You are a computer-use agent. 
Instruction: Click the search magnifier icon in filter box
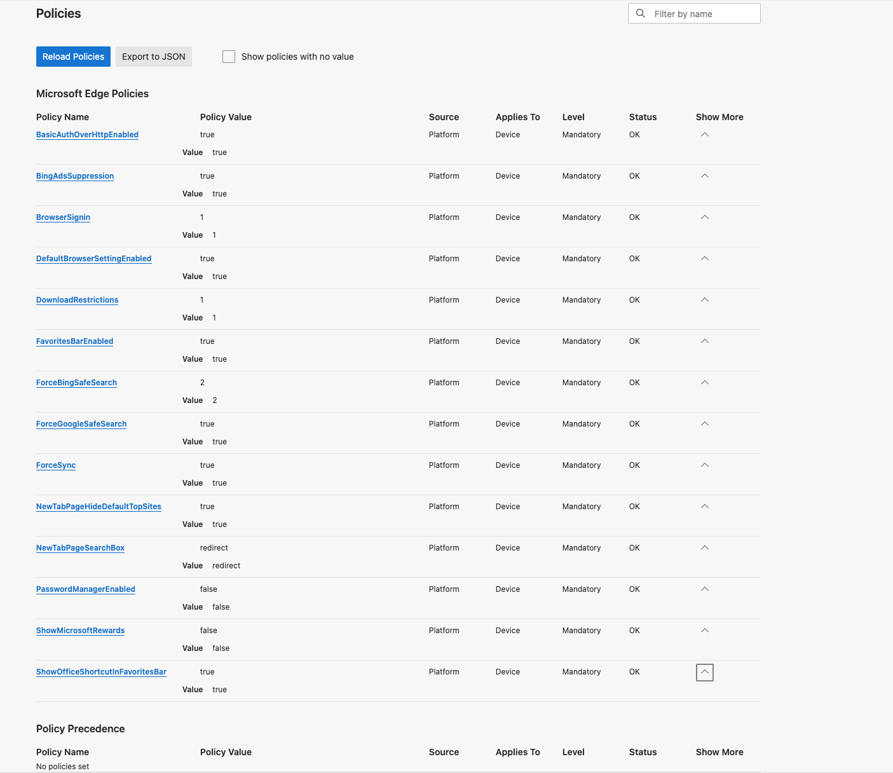tap(641, 13)
